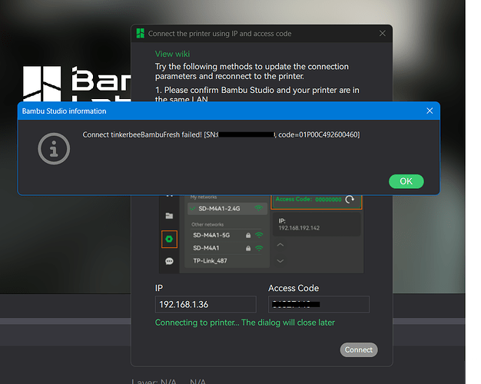Click the Connect button
The image size is (481, 384).
tap(359, 349)
